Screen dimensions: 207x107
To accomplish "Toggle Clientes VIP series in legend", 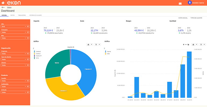I will point(38,56).
